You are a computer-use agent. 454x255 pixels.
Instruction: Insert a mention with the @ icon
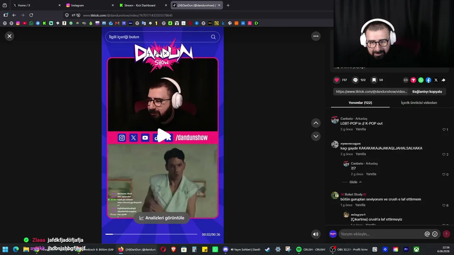tap(427, 234)
